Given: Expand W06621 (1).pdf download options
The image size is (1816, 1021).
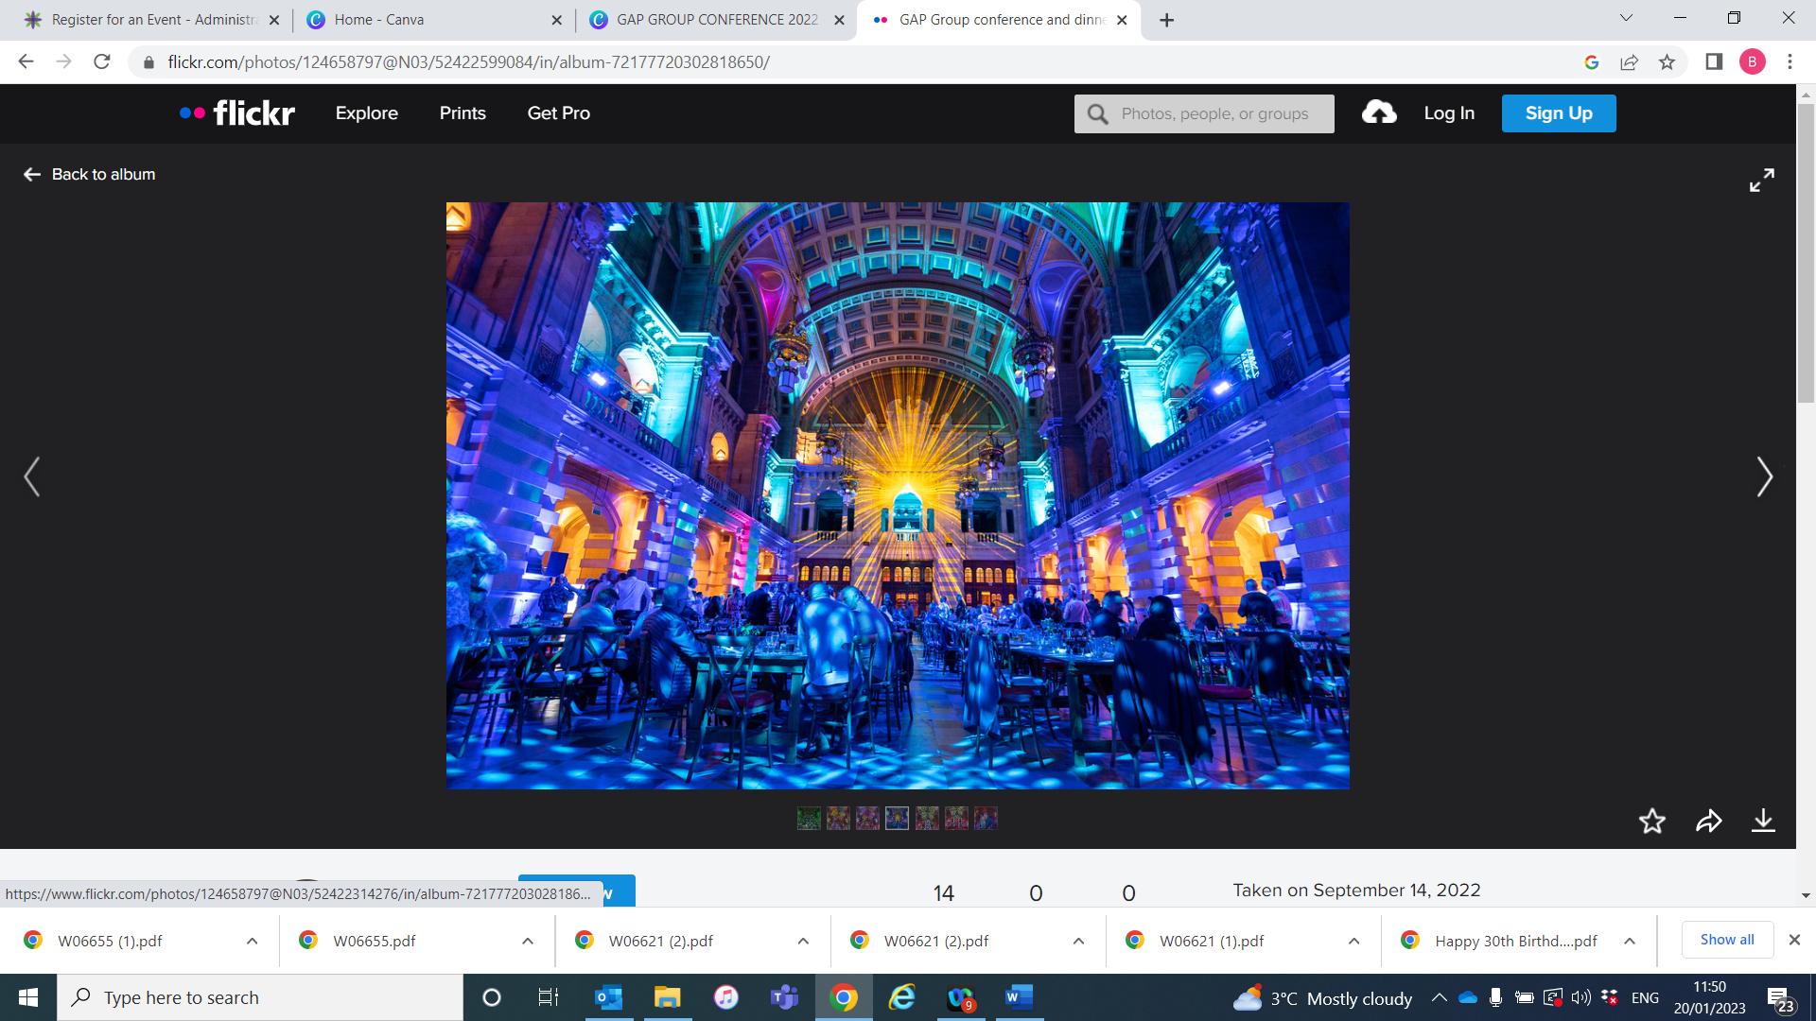Looking at the screenshot, I should point(1353,941).
